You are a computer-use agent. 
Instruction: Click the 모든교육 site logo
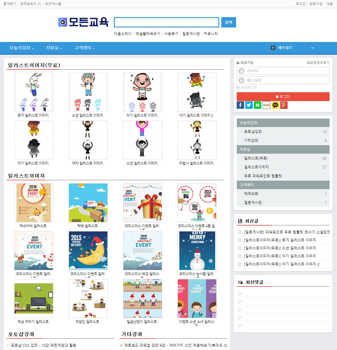click(x=83, y=22)
